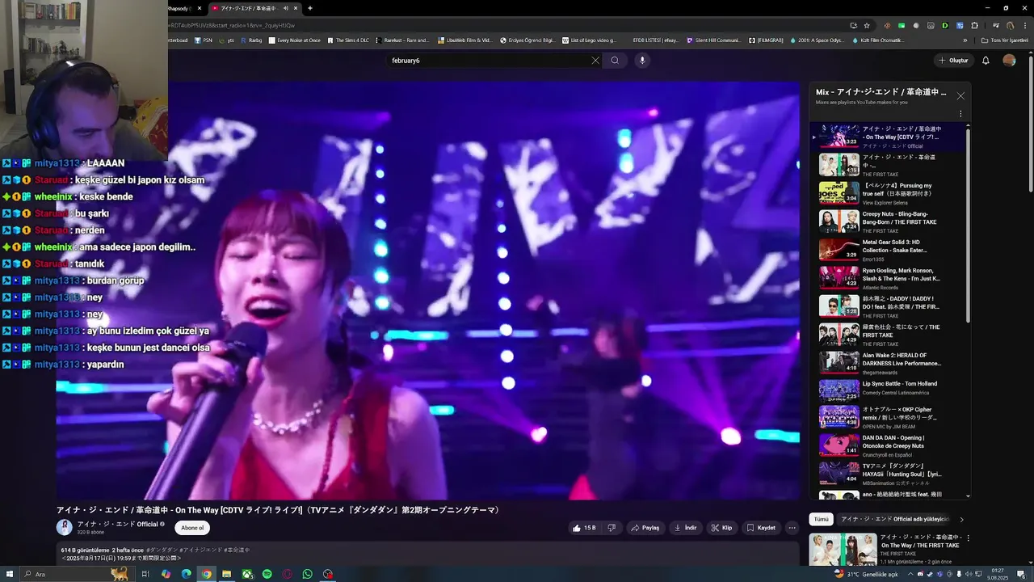1034x582 pixels.
Task: Click the #ダンダダン hashtag link
Action: coord(163,550)
